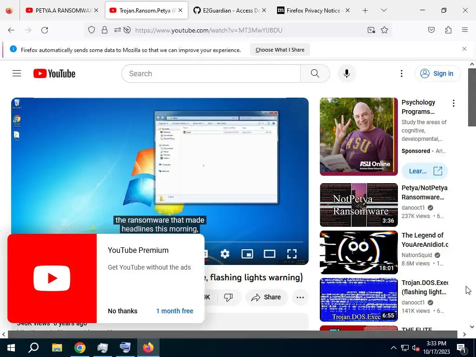Open Trojan.DOS.Exec video thumbnail
Viewport: 476px width, 357px height.
tap(358, 300)
